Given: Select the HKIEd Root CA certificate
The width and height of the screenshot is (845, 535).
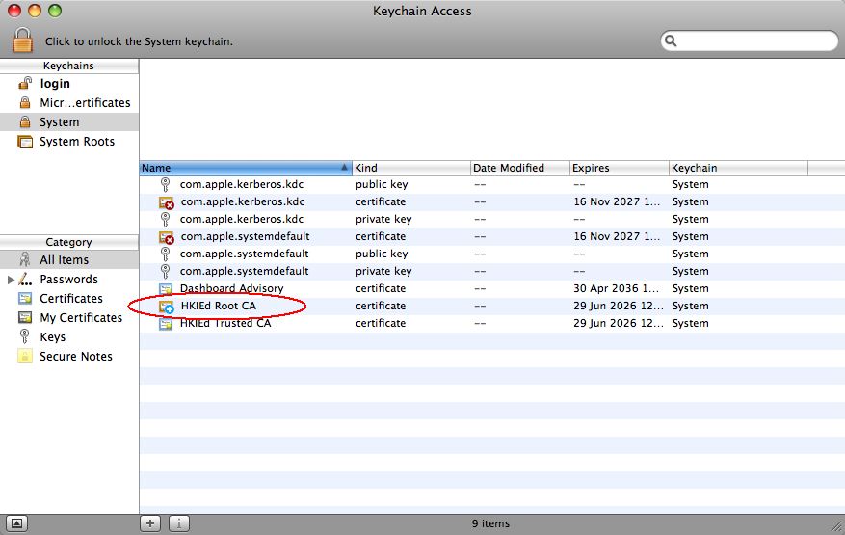Looking at the screenshot, I should pos(492,306).
